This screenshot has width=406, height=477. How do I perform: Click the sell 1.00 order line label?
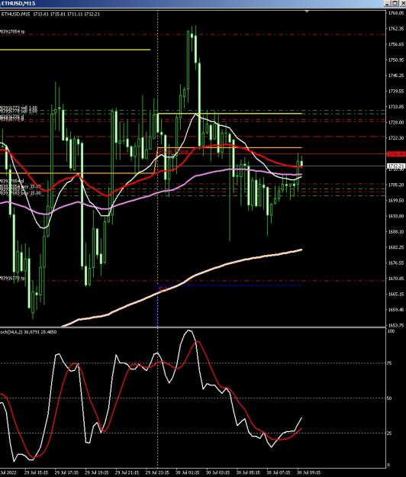pos(18,108)
